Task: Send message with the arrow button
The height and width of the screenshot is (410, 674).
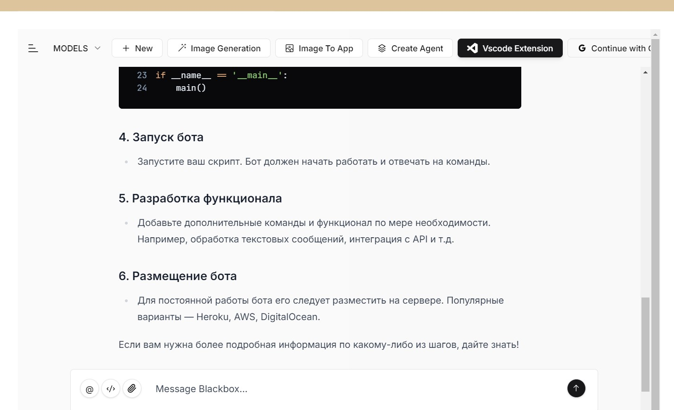Action: tap(576, 388)
